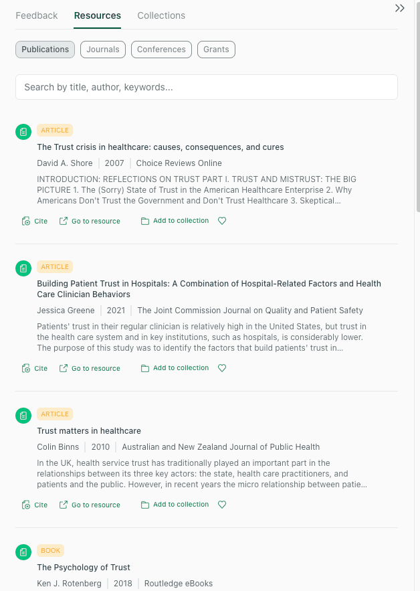Screen dimensions: 420x591
Task: Click the external-link icon under Trust matters in healthcare
Action: (64, 504)
